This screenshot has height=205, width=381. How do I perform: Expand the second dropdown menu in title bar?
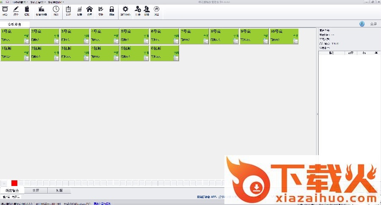[39, 2]
